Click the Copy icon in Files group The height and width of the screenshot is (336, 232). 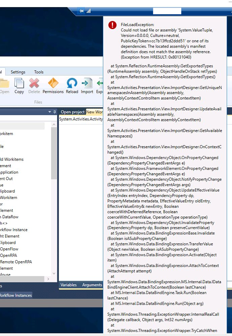coord(19,83)
